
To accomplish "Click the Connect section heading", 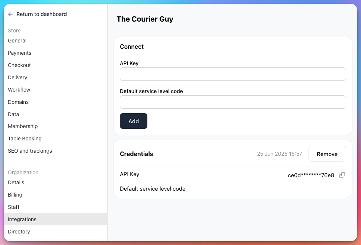I will (x=132, y=47).
